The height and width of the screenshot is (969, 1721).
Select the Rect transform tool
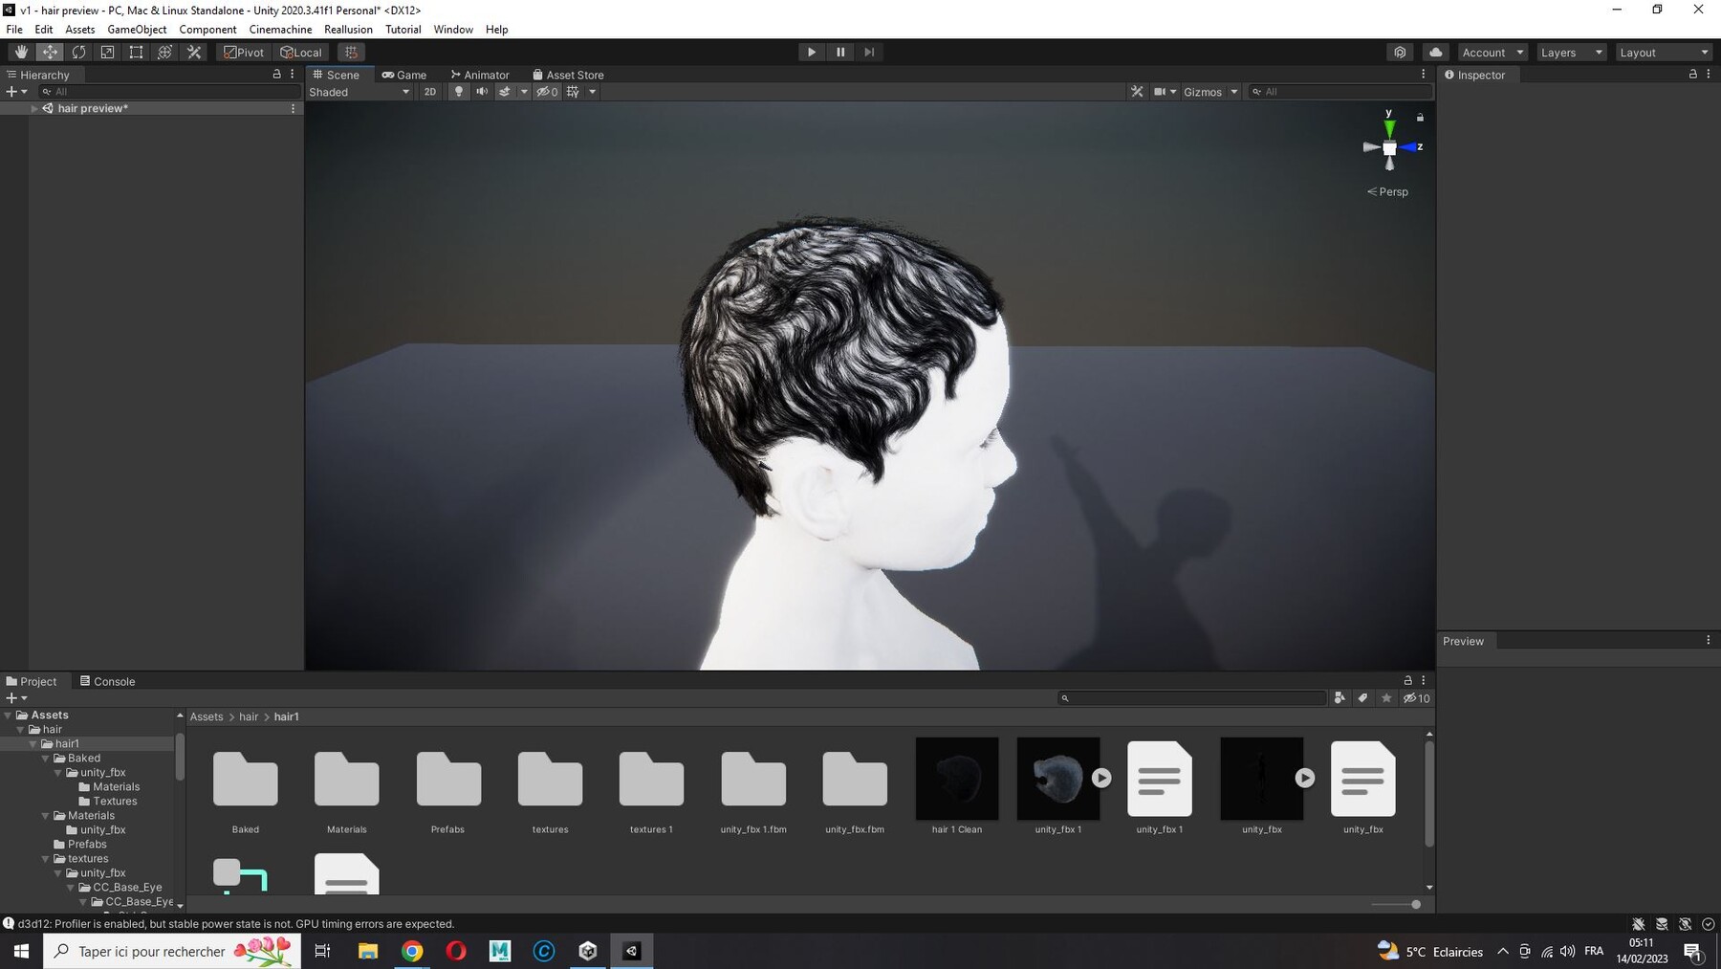click(x=136, y=53)
